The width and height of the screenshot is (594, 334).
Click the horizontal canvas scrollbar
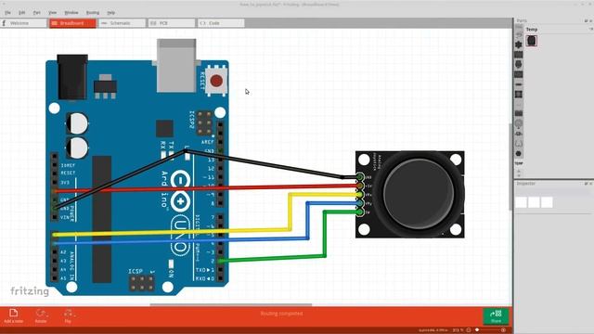231,304
